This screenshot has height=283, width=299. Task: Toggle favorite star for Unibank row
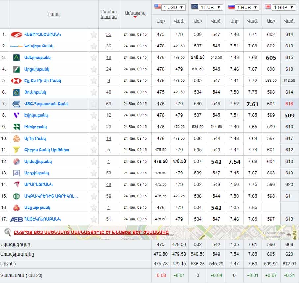point(94,92)
